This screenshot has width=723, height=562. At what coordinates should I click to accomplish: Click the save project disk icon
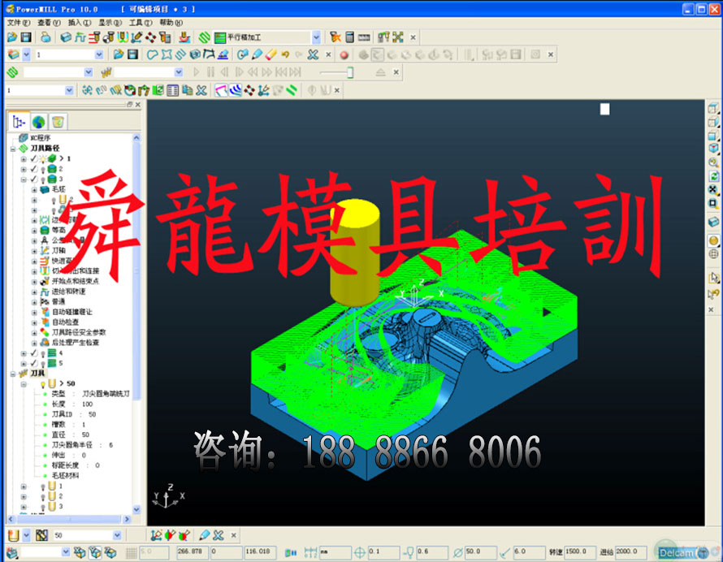click(26, 37)
